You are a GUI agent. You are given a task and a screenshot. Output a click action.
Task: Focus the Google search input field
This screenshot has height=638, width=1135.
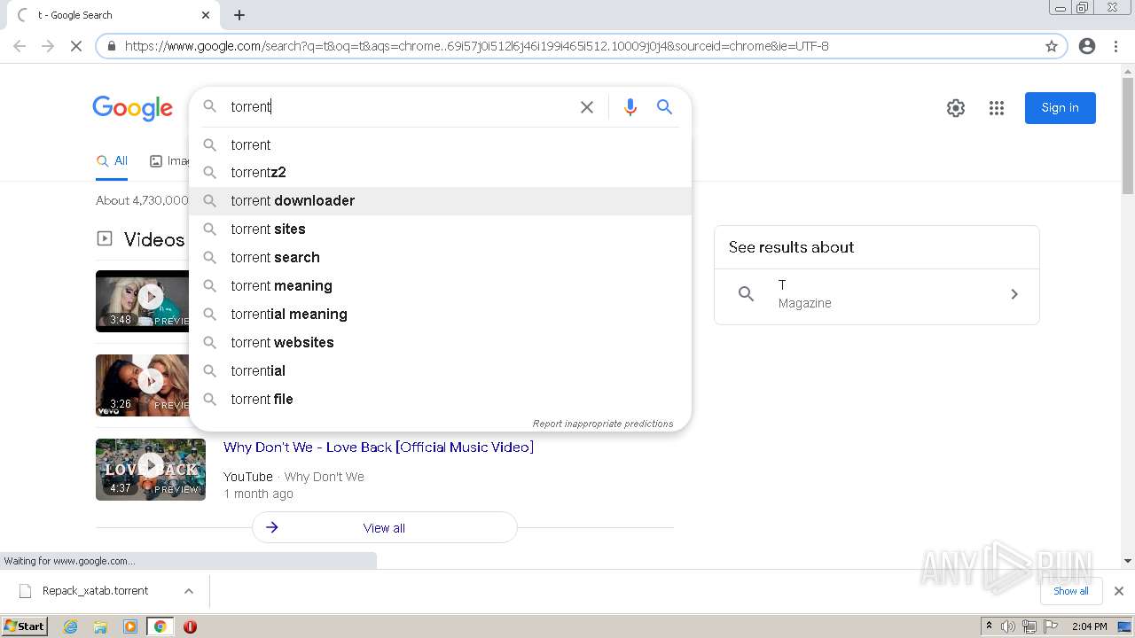point(399,107)
